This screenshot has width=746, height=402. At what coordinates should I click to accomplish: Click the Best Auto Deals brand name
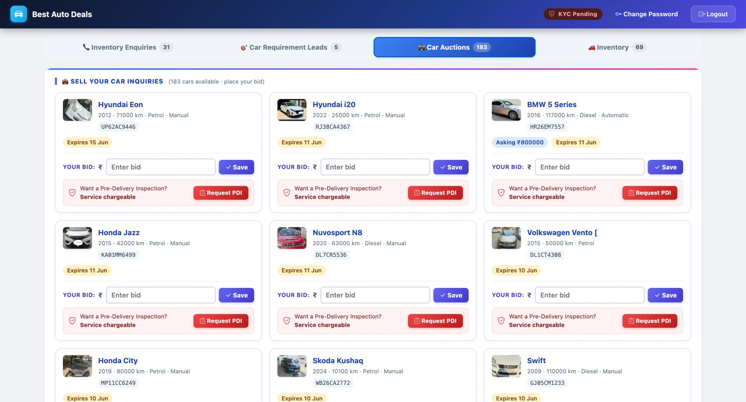[x=62, y=14]
